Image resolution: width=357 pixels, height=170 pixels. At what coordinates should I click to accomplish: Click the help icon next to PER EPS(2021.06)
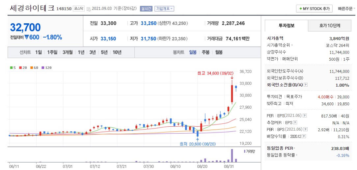coord(305,116)
